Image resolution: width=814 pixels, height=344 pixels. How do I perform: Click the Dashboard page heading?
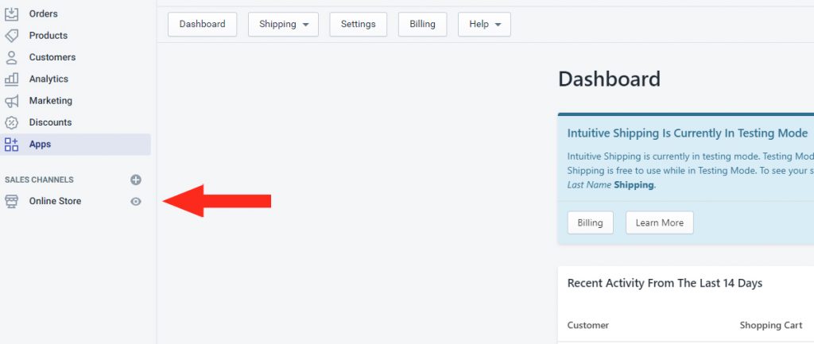[x=610, y=79]
